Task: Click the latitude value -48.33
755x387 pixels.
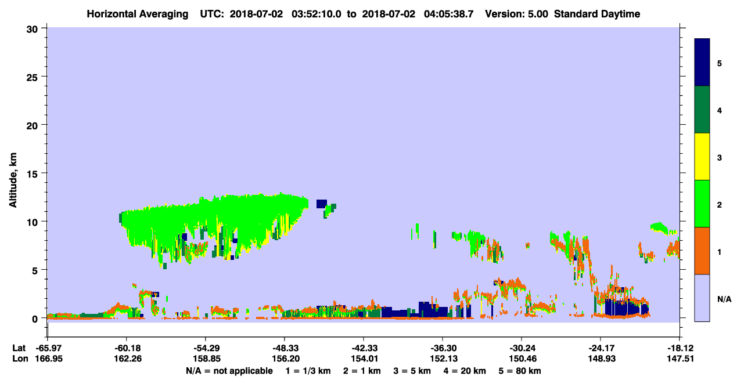Action: point(285,348)
